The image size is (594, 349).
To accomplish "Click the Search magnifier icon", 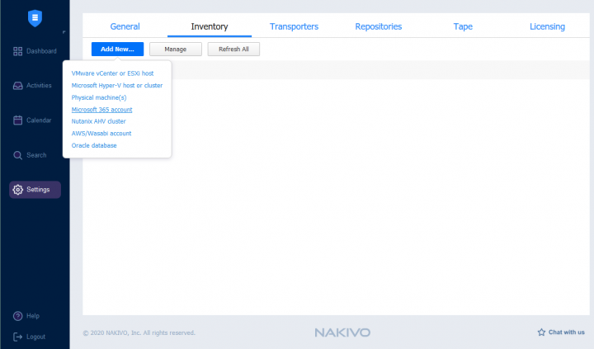I will point(18,155).
